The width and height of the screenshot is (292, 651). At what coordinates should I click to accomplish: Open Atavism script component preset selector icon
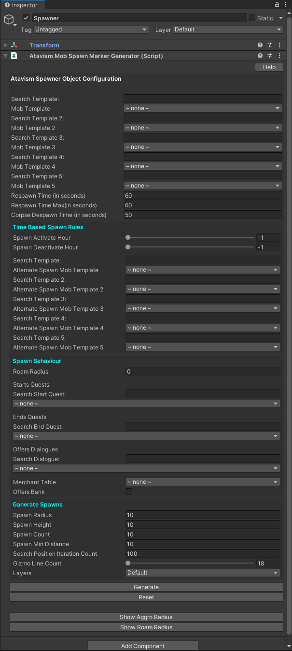click(x=270, y=56)
